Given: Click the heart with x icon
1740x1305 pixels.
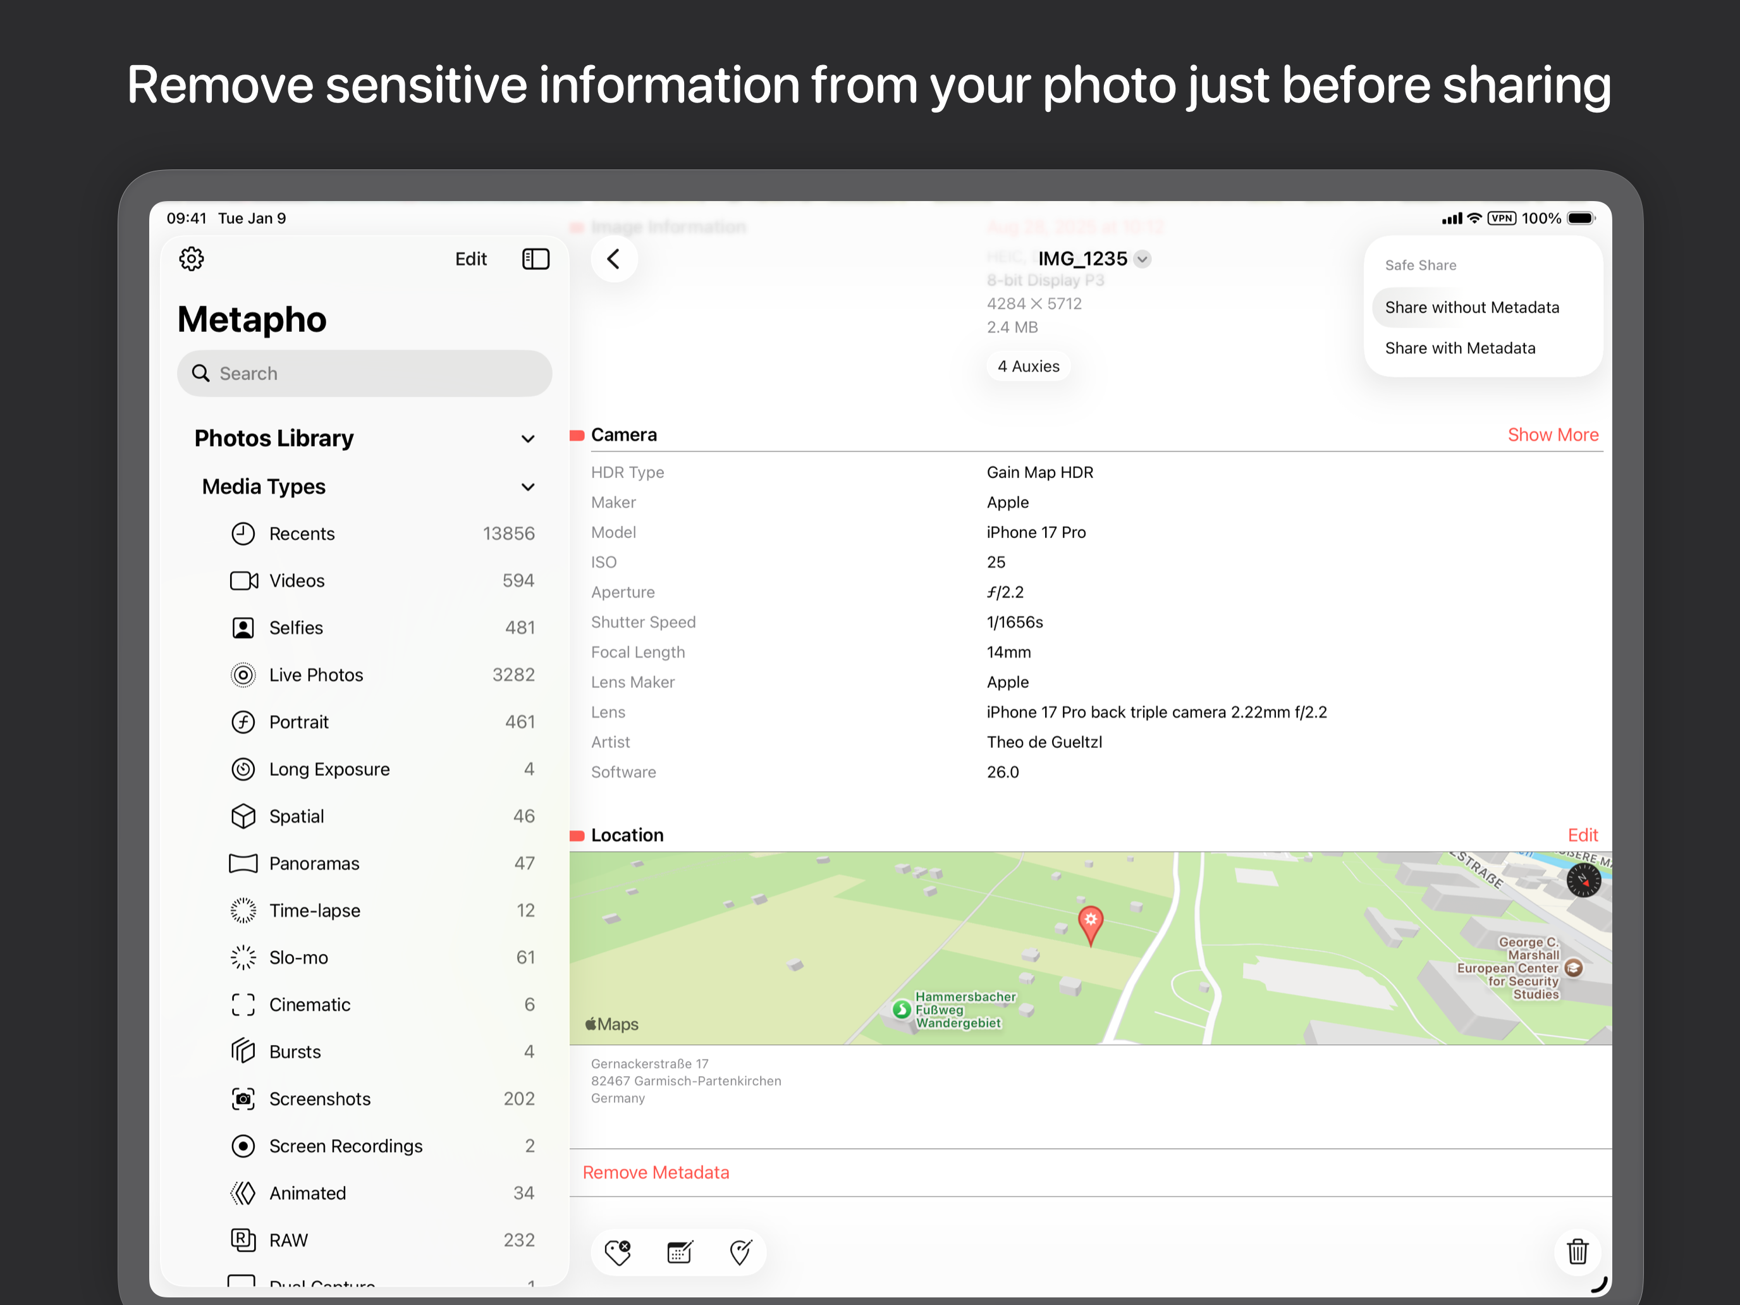Looking at the screenshot, I should pos(618,1251).
